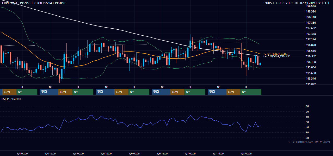This screenshot has width=333, height=156.
Task: Click price axis label 195.092
Action: point(311,84)
